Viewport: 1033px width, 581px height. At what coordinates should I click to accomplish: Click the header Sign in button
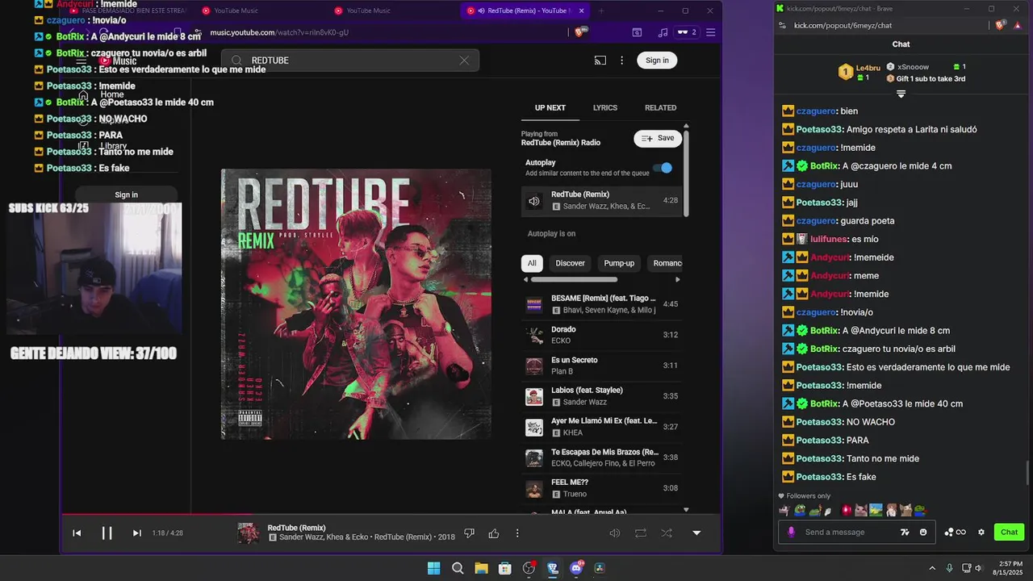[x=657, y=61]
